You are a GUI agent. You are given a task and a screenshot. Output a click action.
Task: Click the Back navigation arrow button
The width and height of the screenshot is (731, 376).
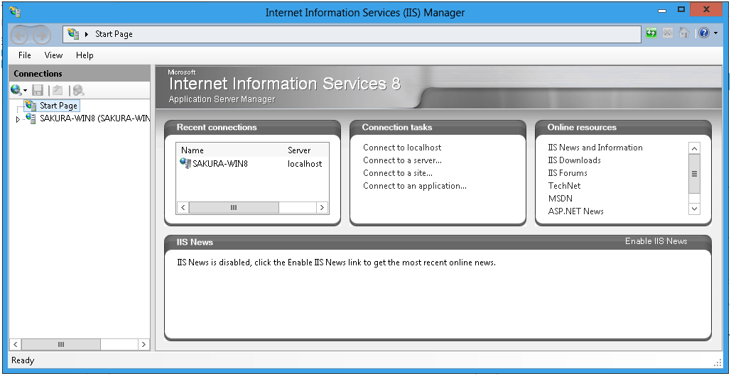(x=20, y=35)
